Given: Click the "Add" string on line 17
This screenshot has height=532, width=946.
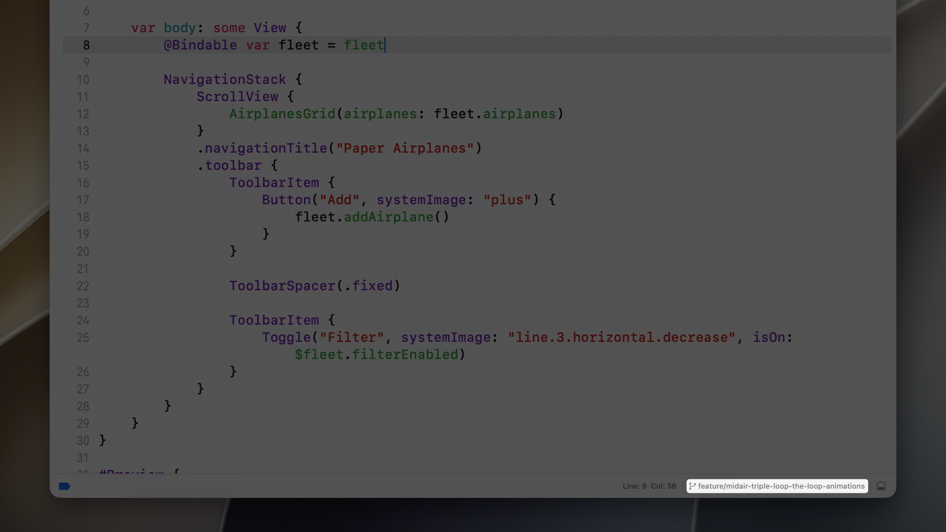Looking at the screenshot, I should click(339, 200).
